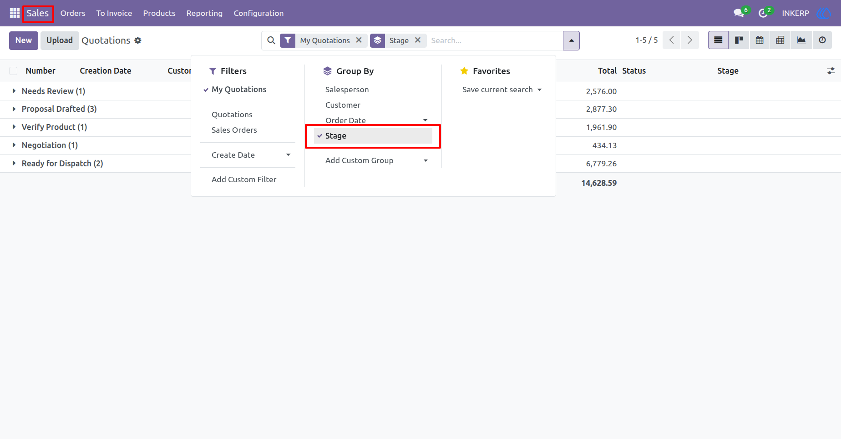The height and width of the screenshot is (439, 841).
Task: Go to next page of records
Action: (x=690, y=40)
